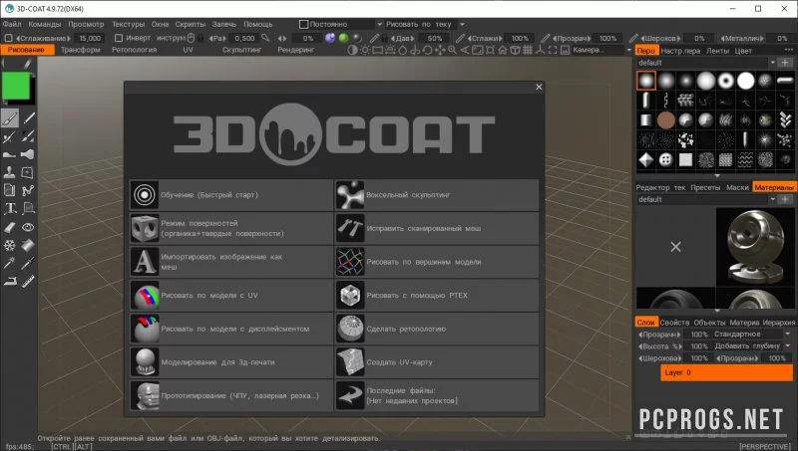
Task: Select the Eraser tool
Action: 10,227
